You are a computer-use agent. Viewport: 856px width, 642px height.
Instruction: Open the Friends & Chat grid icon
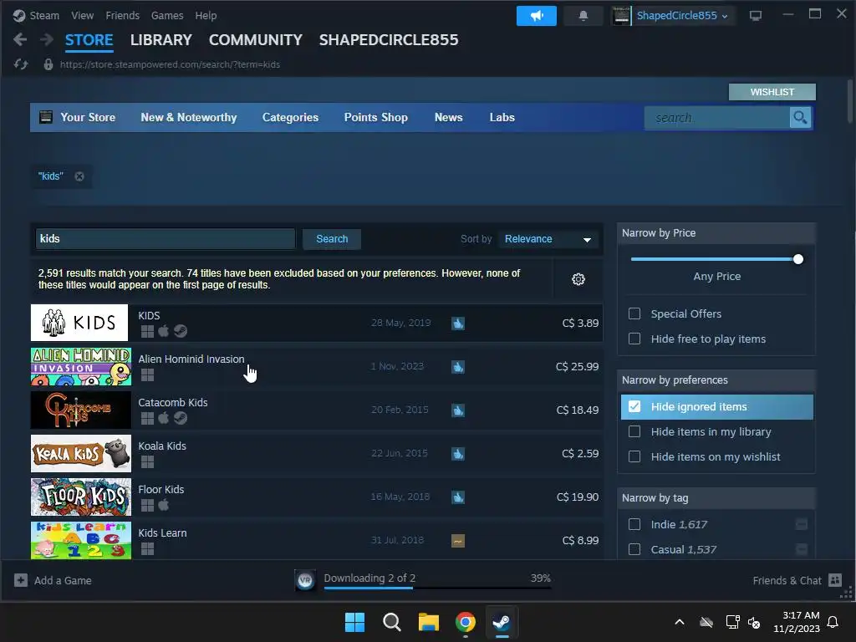tap(835, 580)
